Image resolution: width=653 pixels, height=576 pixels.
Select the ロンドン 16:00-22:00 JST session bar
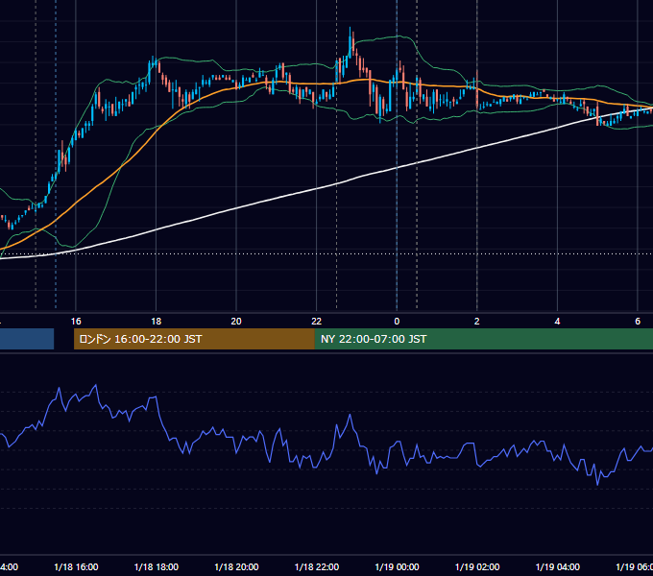tap(194, 339)
